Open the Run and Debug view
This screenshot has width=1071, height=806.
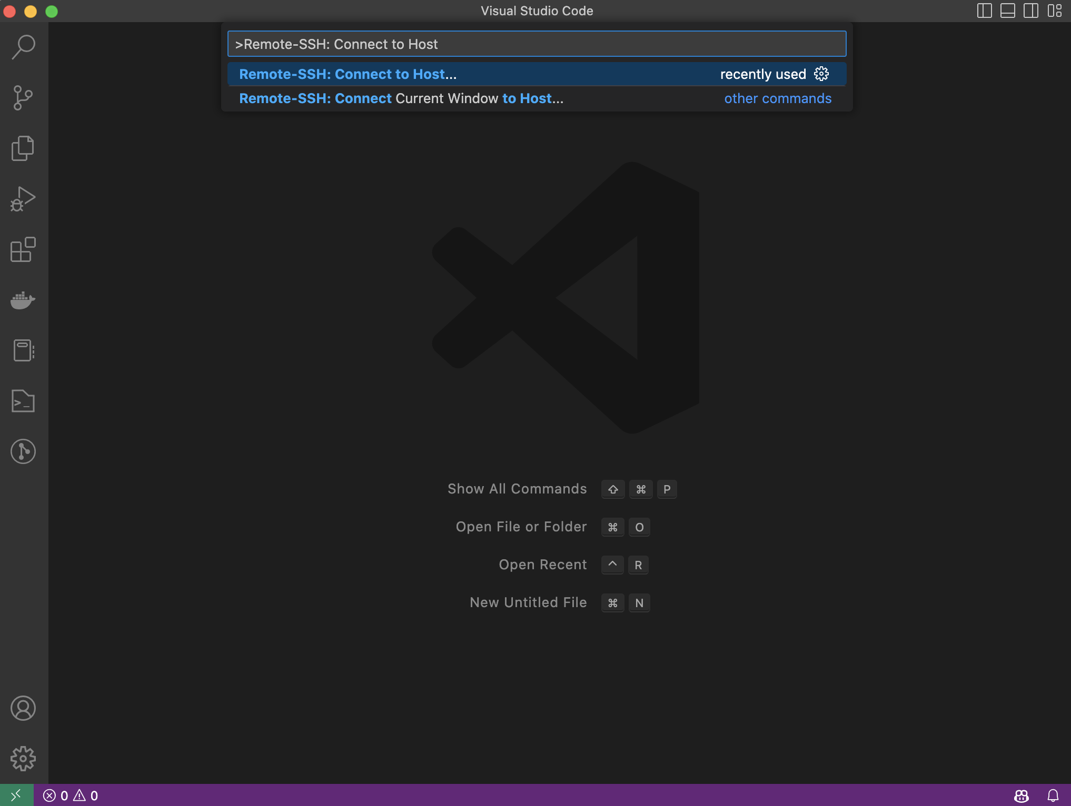tap(23, 199)
